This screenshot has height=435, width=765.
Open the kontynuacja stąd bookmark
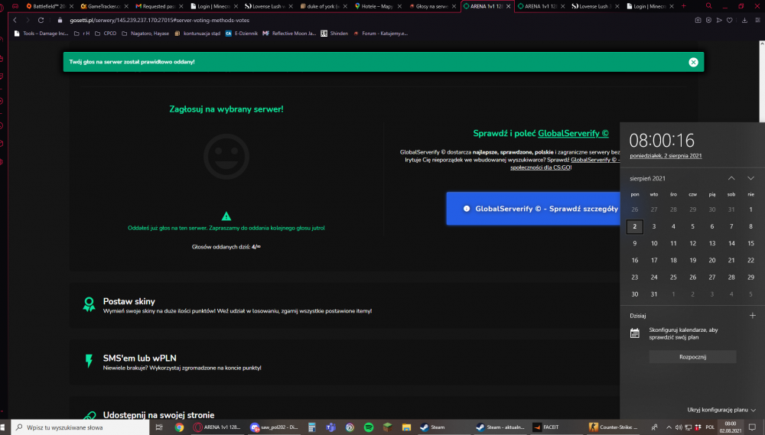[197, 34]
